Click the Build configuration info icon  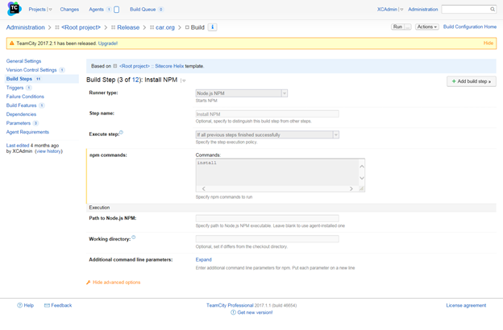(x=212, y=27)
